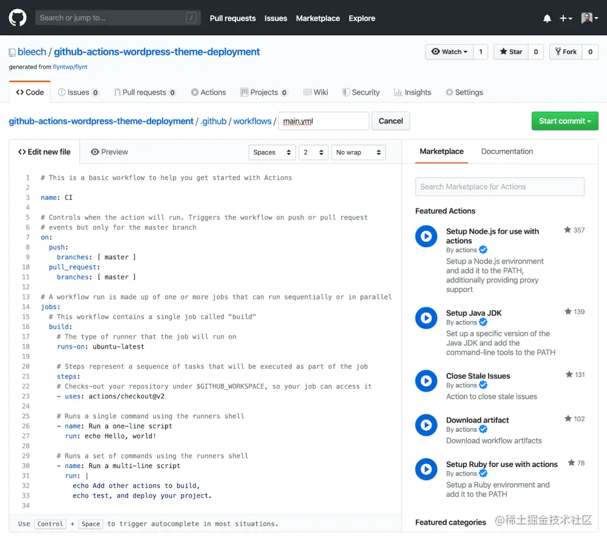Open the repository Actions tab
607x541 pixels.
pos(208,92)
